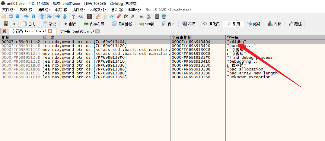Open the Patches band-aid icon
The width and height of the screenshot is (325, 141).
coord(98,16)
